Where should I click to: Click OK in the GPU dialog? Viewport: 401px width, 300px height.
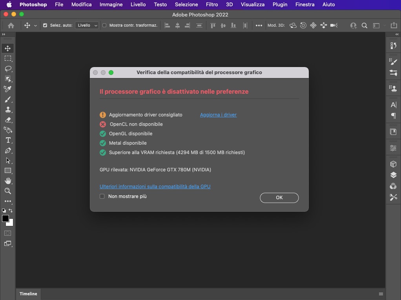coord(279,198)
